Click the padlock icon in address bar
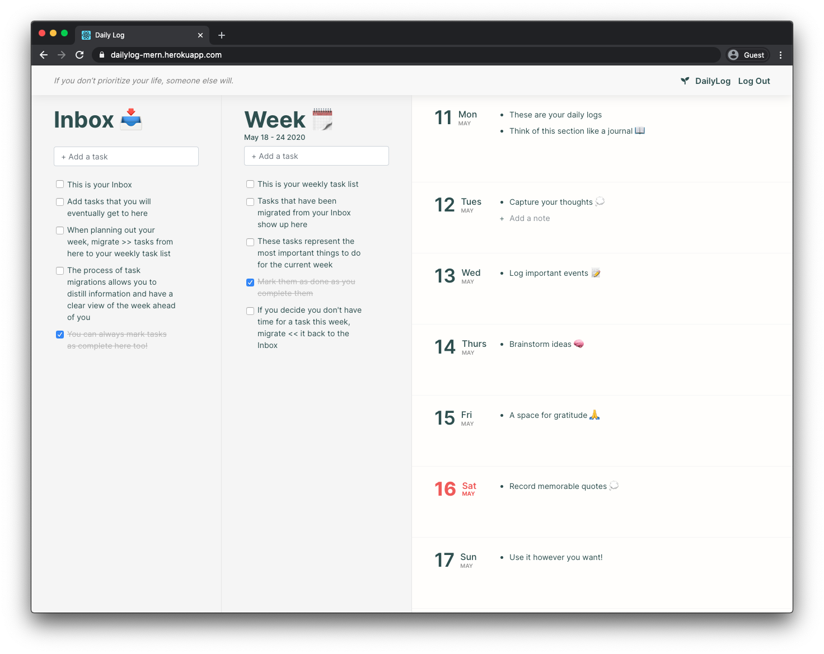 (x=101, y=55)
